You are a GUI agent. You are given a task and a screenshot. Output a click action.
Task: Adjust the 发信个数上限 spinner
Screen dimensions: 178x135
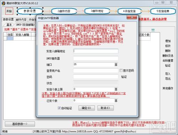tap(116, 89)
